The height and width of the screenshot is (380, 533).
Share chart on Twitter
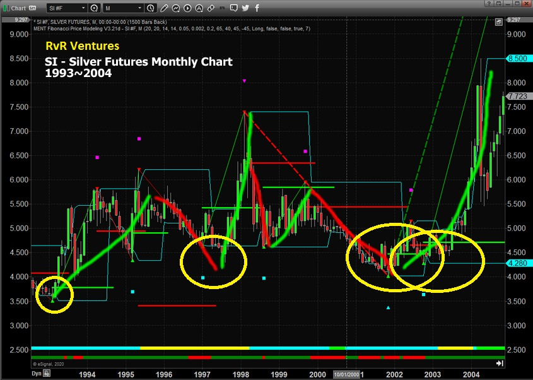pyautogui.click(x=245, y=8)
